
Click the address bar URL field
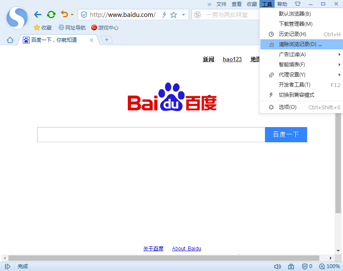coord(123,15)
